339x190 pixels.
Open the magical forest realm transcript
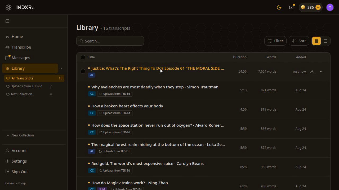(x=158, y=145)
